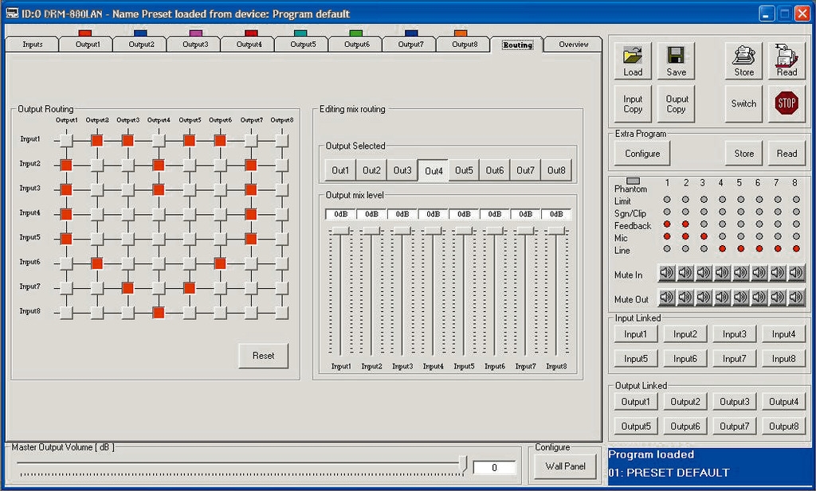Screen dimensions: 816x491
Task: Mute input channel 7 speaker icon
Action: (x=778, y=272)
